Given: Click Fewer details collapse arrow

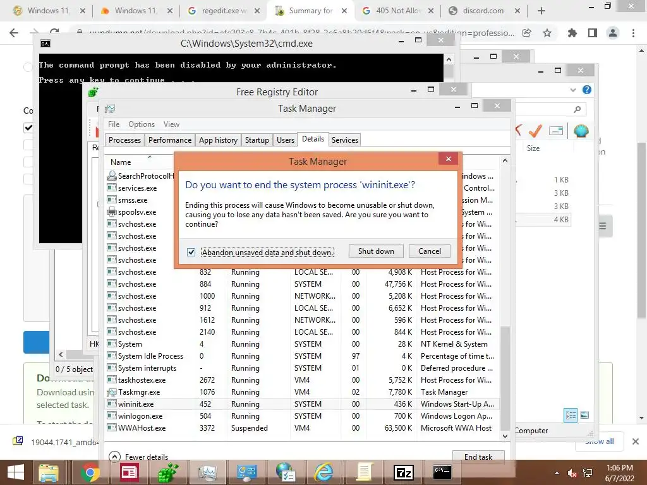Looking at the screenshot, I should [114, 457].
